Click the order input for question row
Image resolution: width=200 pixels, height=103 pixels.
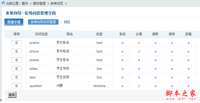[17, 86]
